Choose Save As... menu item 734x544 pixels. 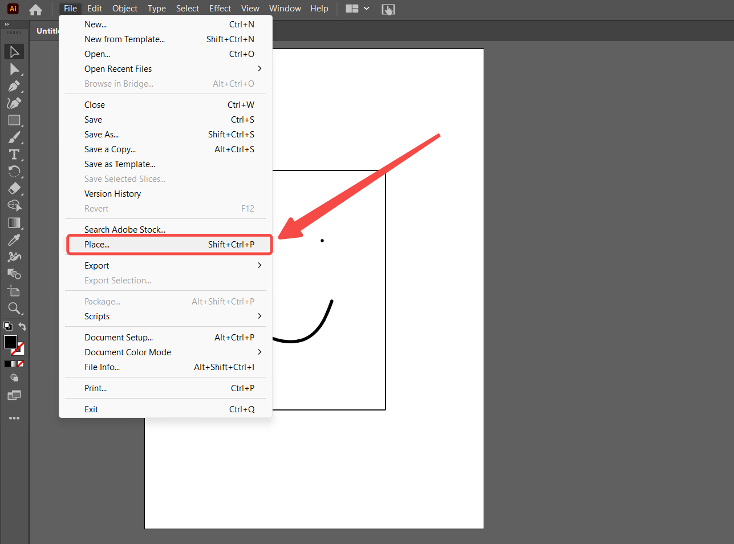click(165, 135)
